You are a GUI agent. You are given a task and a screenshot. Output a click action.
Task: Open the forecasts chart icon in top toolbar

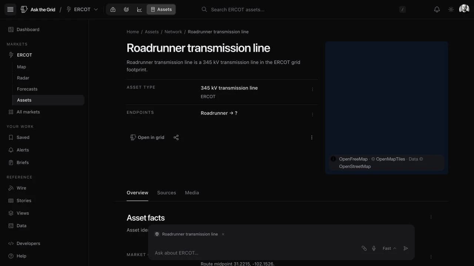140,10
